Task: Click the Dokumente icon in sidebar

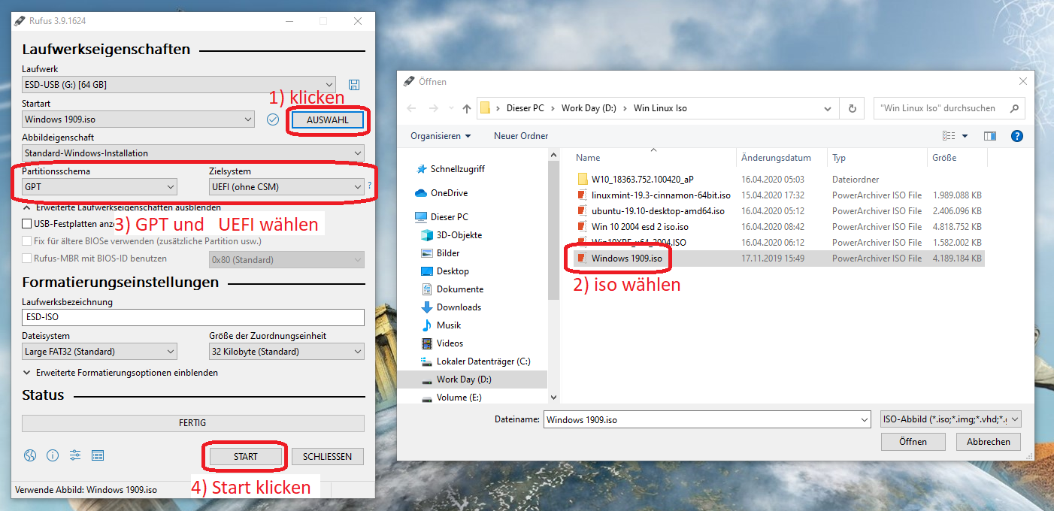Action: [x=427, y=289]
